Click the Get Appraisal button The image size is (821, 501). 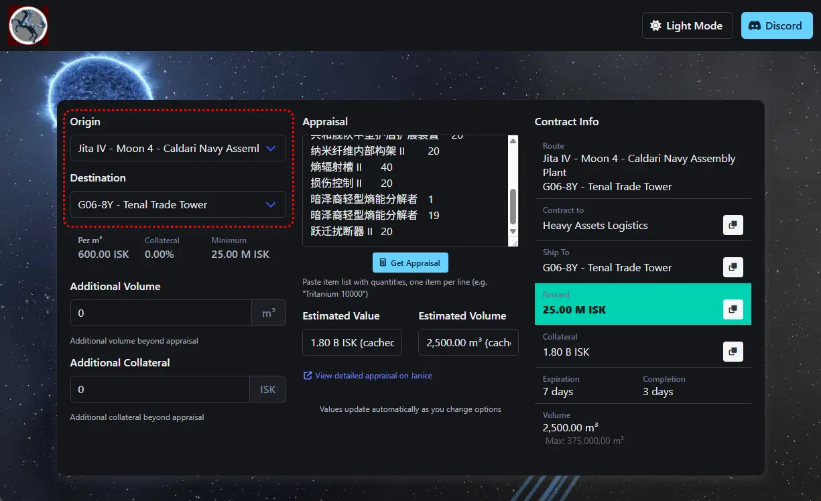pyautogui.click(x=410, y=263)
